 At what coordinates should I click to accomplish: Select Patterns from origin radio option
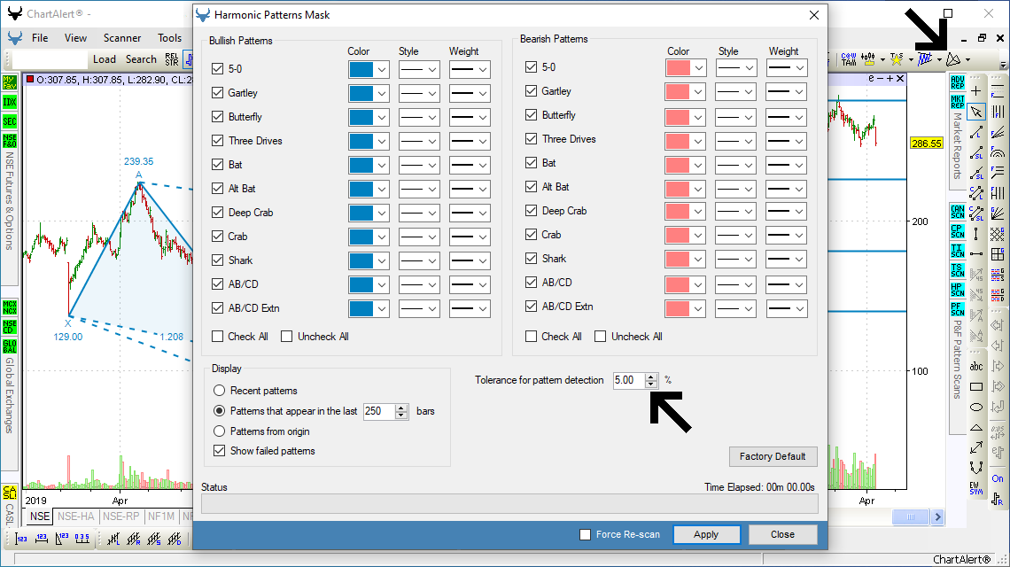219,431
